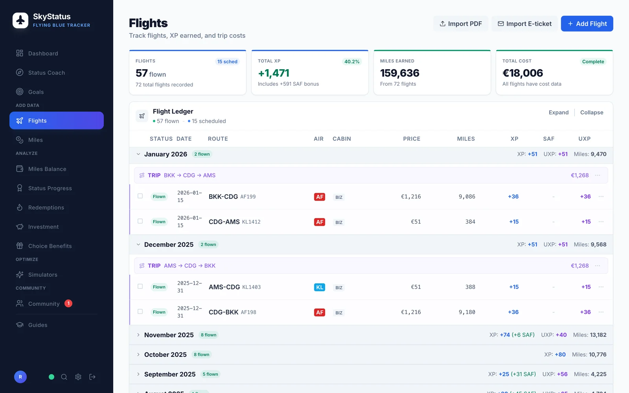Collapse the January 2026 group

[138, 154]
